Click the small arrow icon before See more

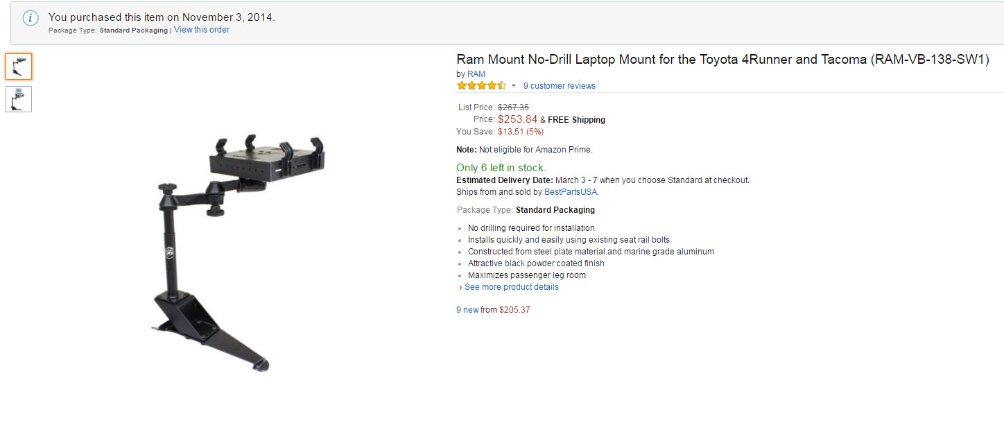[460, 287]
